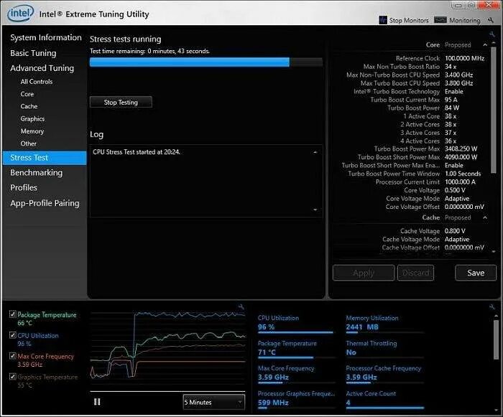Click Stop Monitors label
The image size is (503, 417).
409,20
